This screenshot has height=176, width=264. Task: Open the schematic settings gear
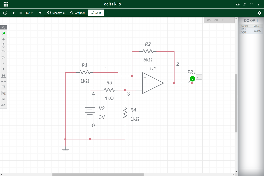259,13
